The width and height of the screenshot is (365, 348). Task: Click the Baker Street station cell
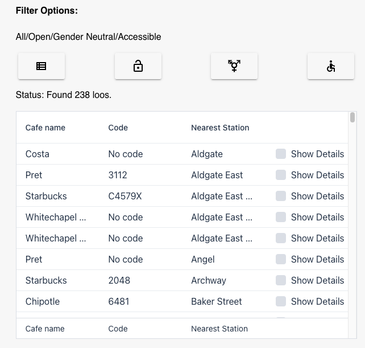click(x=217, y=301)
